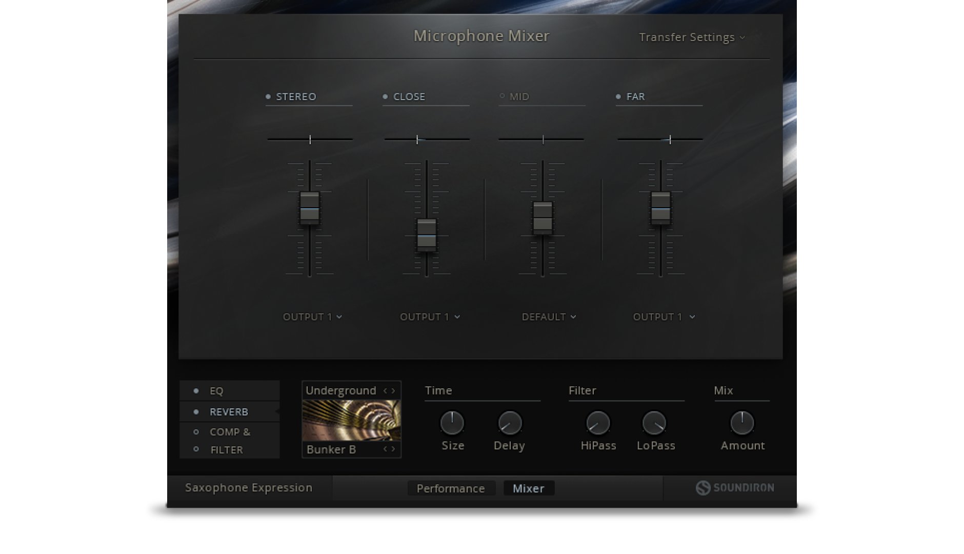
Task: Disable the STEREO microphone channel
Action: (268, 95)
